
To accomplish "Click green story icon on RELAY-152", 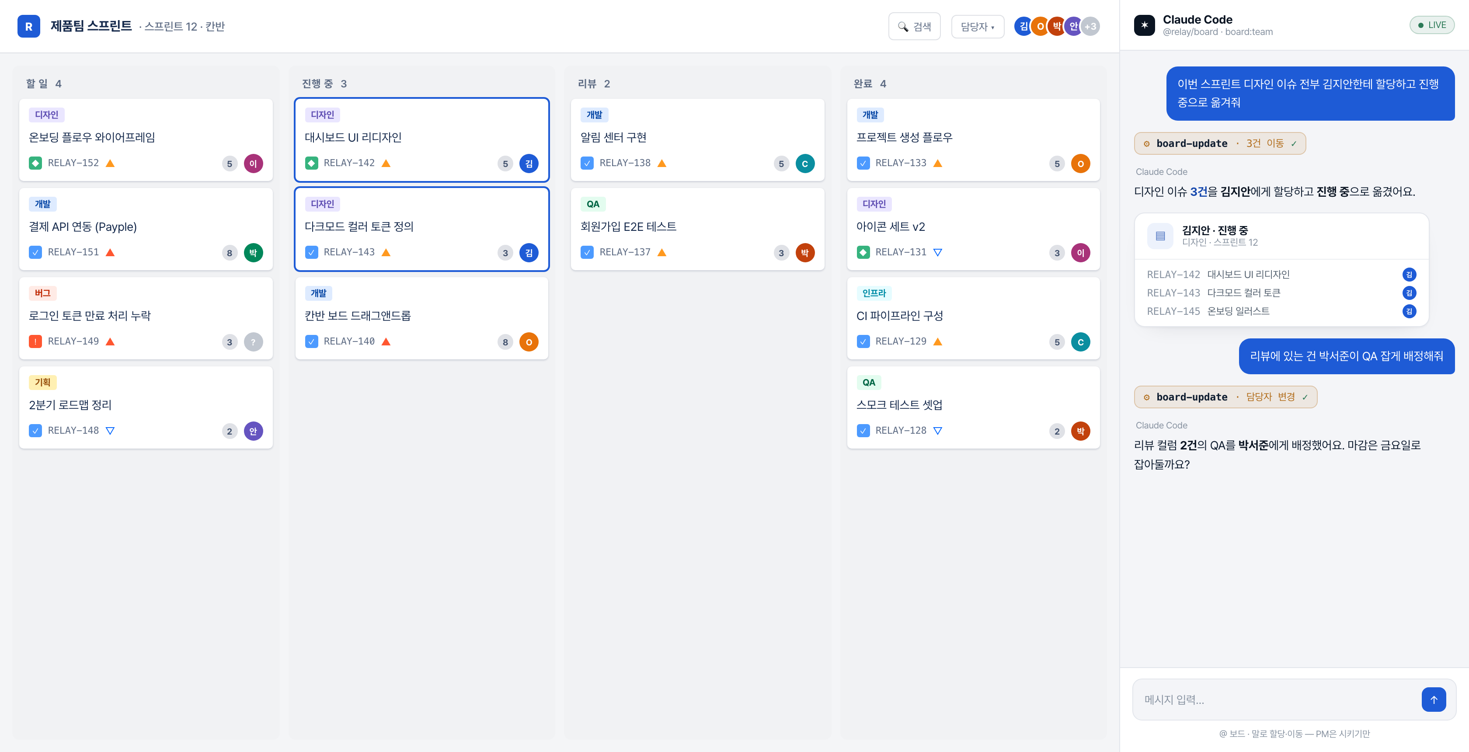I will point(35,163).
